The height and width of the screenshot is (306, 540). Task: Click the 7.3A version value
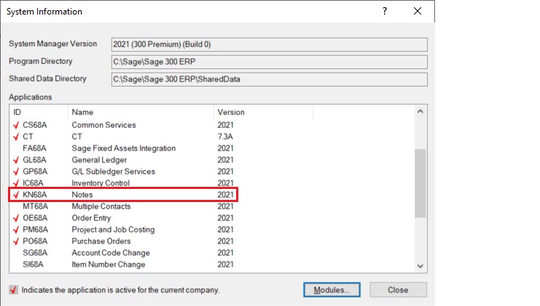[x=225, y=137]
